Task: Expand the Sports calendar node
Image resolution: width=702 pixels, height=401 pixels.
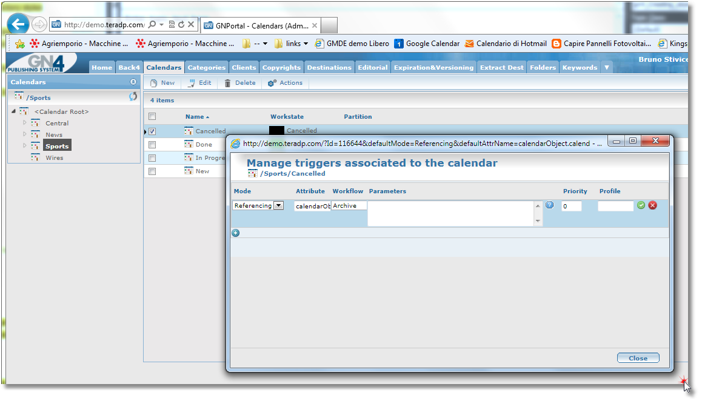Action: coord(25,145)
